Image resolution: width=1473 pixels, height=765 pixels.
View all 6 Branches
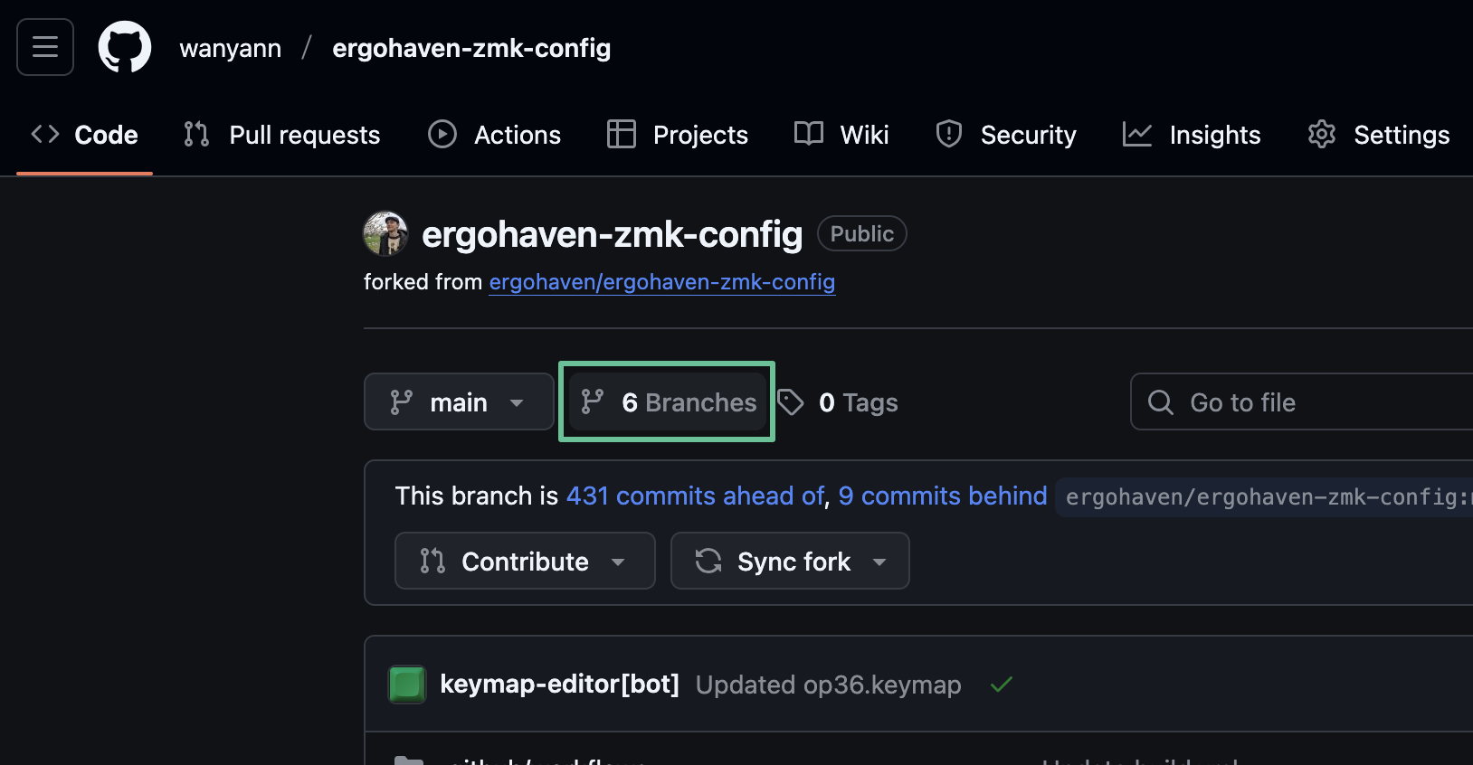point(669,402)
